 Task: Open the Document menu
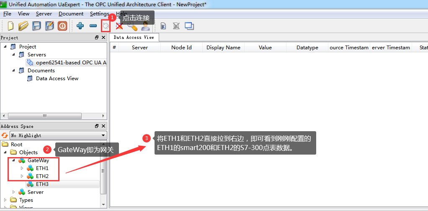point(71,14)
